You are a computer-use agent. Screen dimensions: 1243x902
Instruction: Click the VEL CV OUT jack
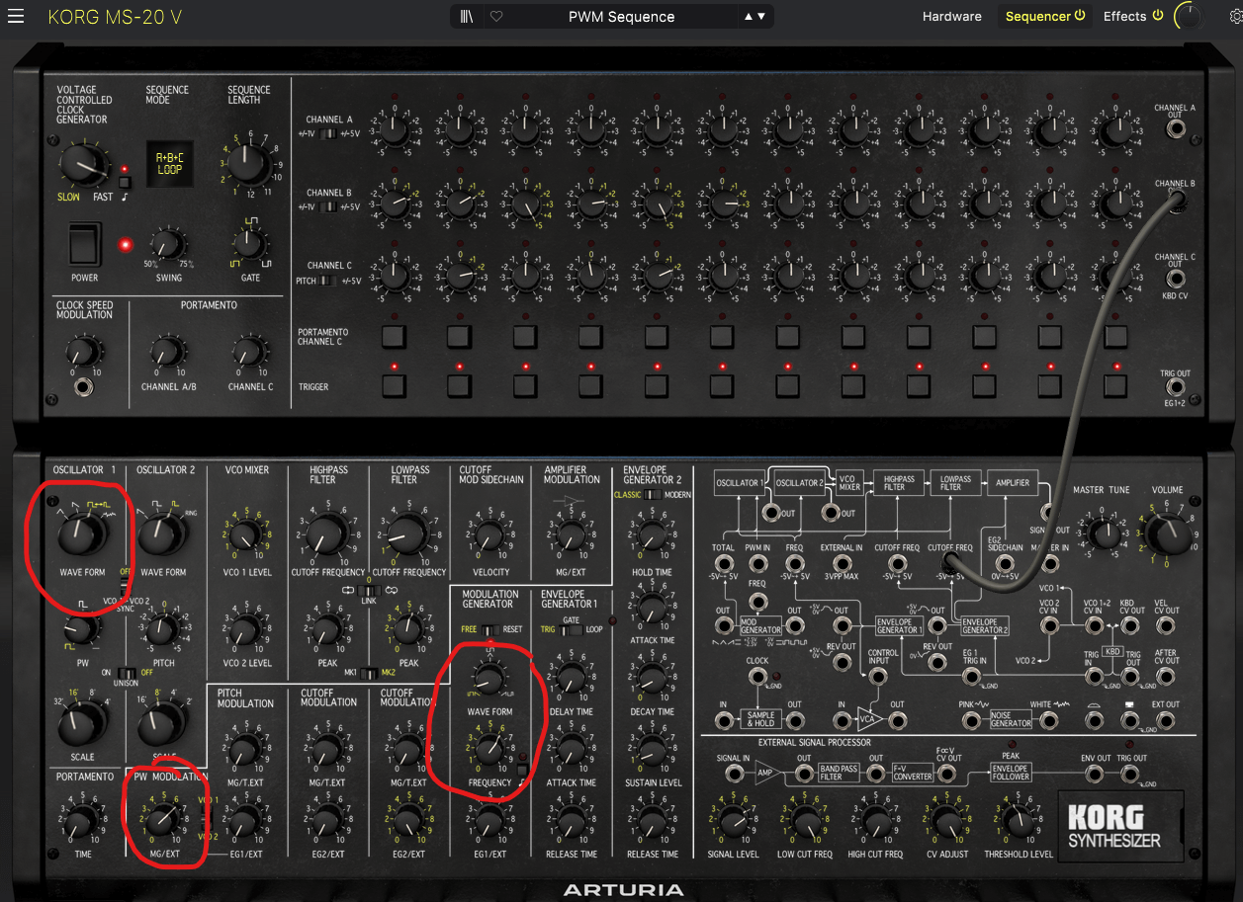coord(1167,627)
